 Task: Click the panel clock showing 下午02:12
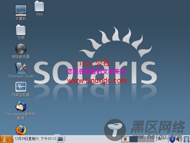pos(35,139)
